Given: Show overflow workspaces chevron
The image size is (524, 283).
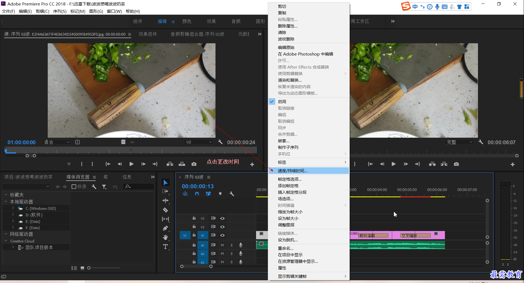Looking at the screenshot, I should pos(393,21).
